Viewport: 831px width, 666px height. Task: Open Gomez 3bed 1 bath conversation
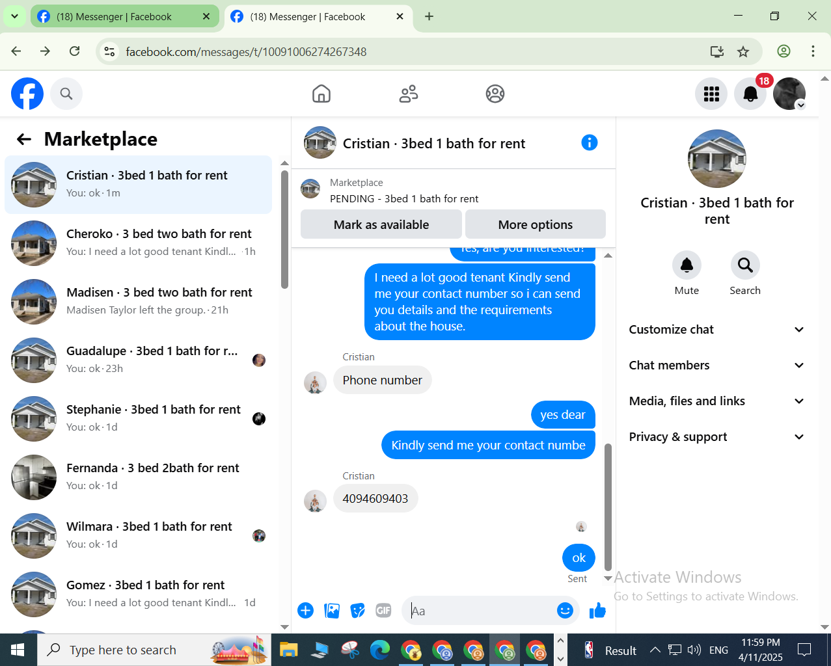[138, 594]
